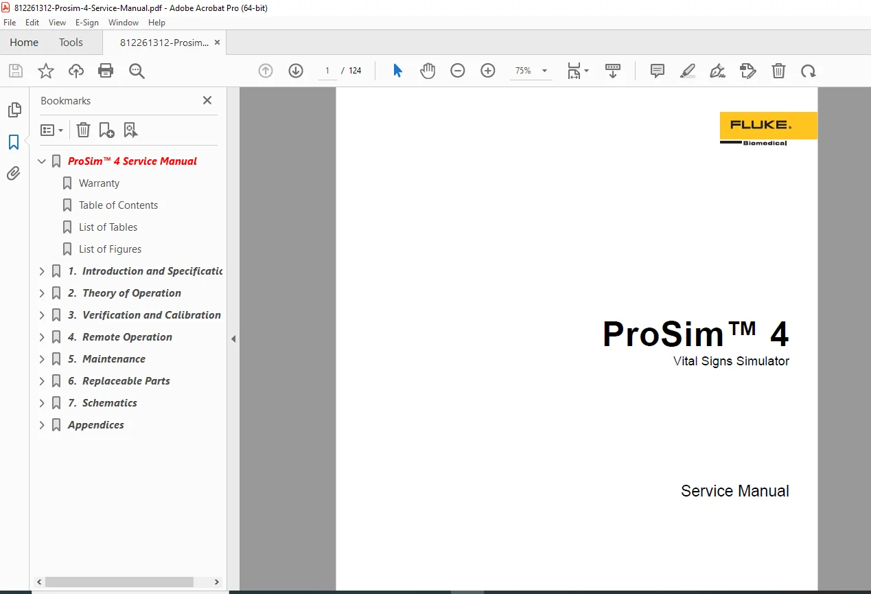This screenshot has height=594, width=871.
Task: Collapse the navigation pane with divider arrow
Action: [233, 339]
